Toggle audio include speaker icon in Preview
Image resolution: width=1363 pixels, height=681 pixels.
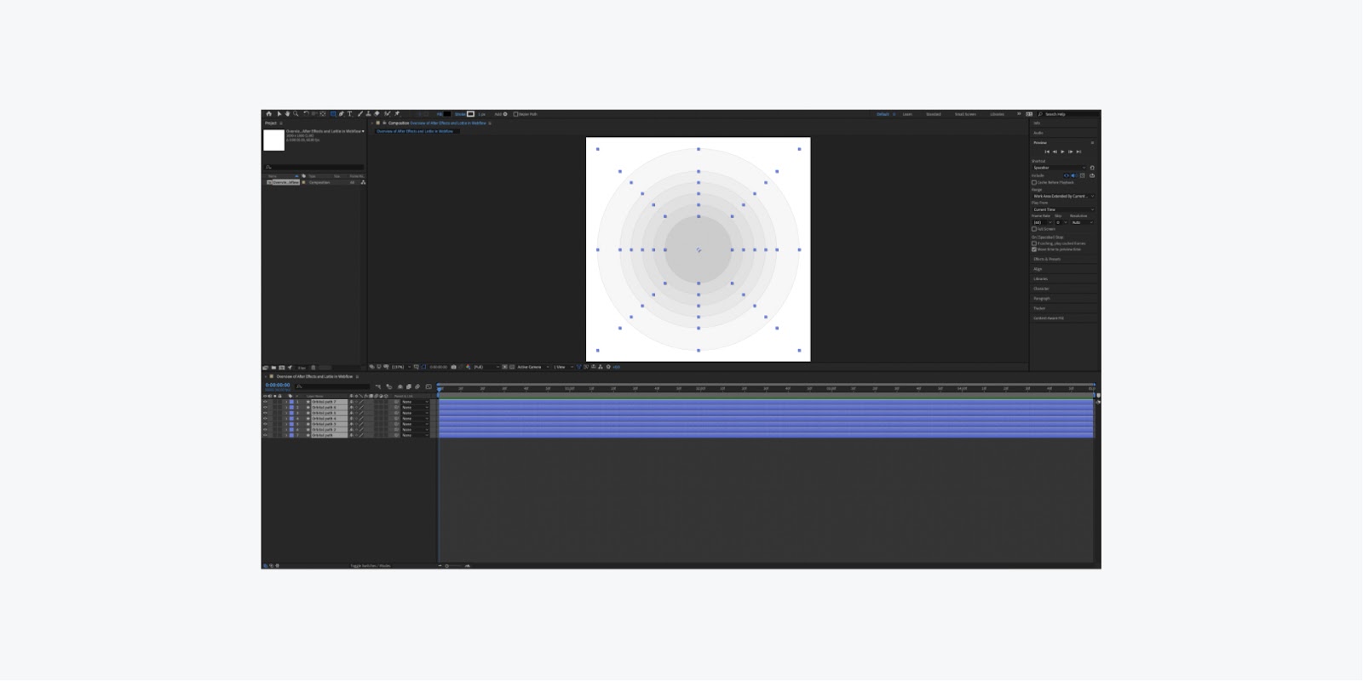(x=1074, y=175)
